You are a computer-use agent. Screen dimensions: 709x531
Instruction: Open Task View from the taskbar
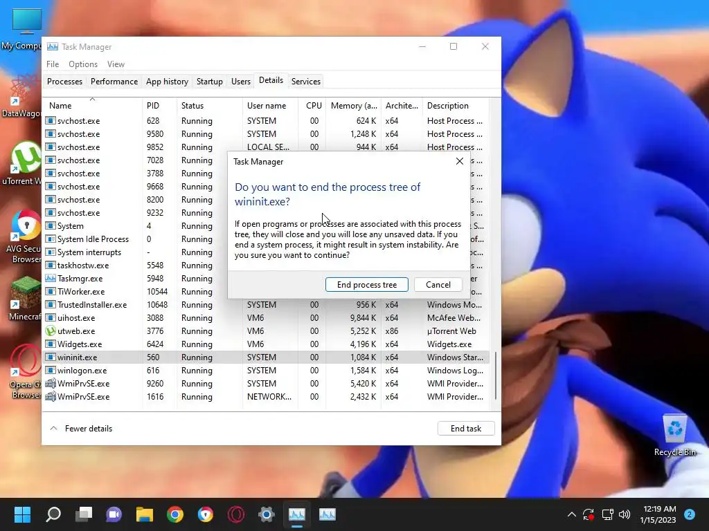84,514
